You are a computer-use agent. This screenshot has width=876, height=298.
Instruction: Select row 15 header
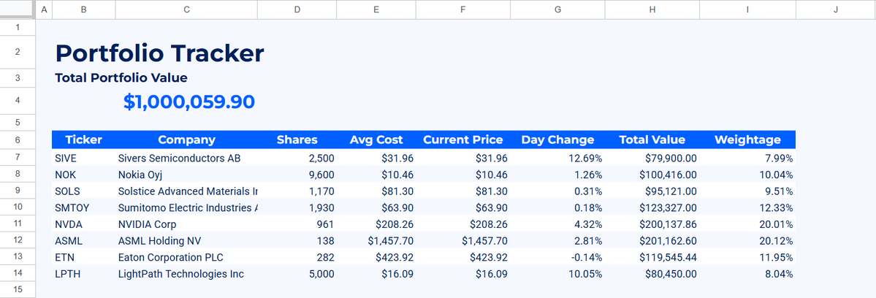[18, 290]
